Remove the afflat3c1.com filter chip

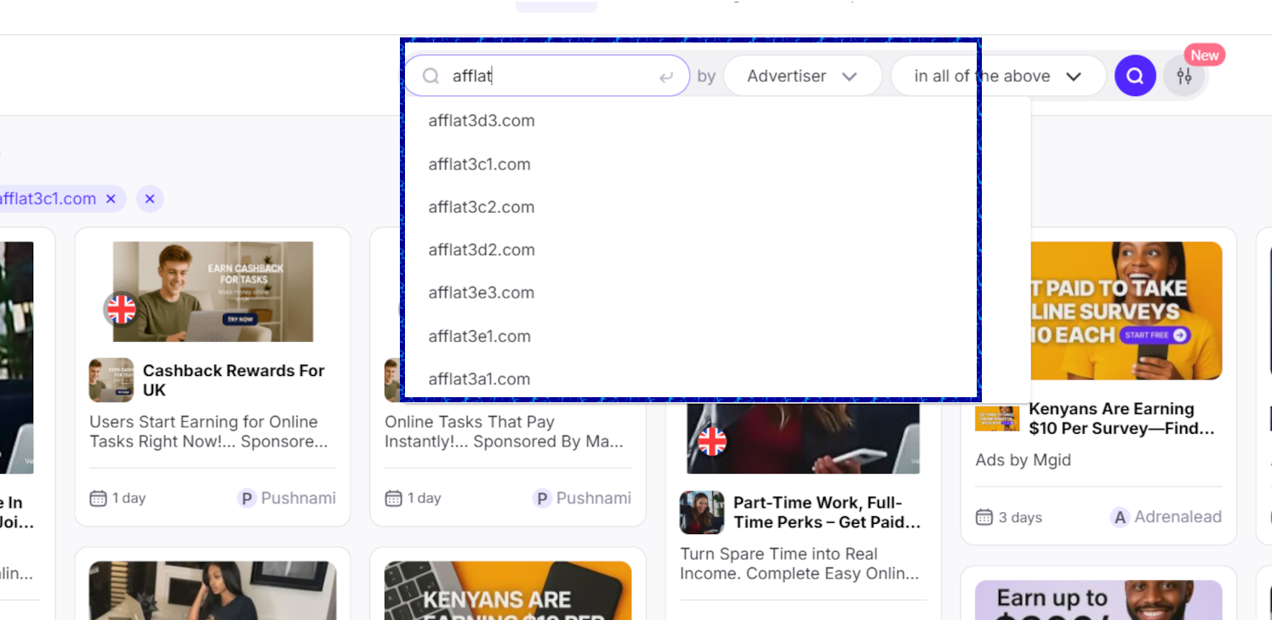tap(111, 199)
